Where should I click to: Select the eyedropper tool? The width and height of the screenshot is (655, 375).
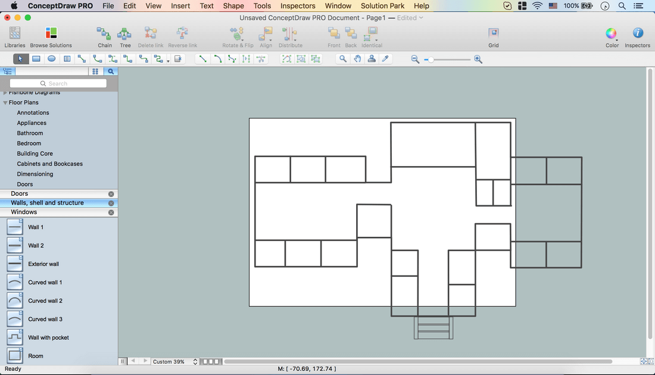385,59
